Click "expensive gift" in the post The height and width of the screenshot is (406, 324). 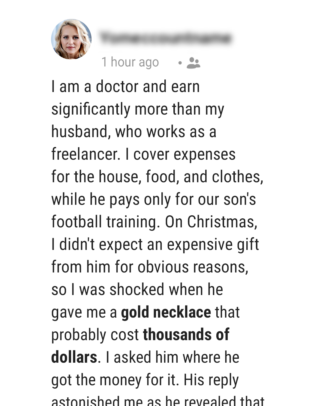[213, 245]
